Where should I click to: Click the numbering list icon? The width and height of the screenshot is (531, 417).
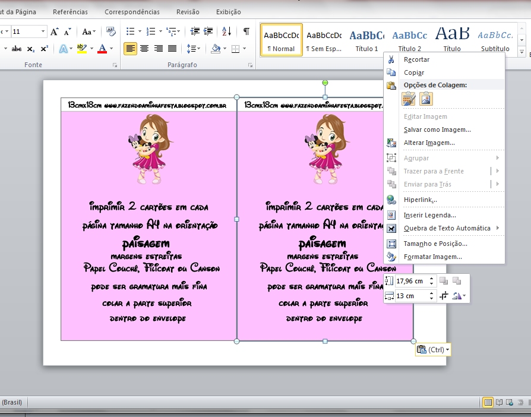[151, 31]
